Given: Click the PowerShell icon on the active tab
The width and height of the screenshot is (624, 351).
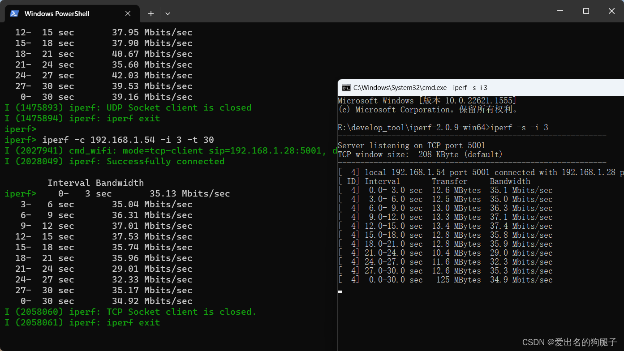Looking at the screenshot, I should (x=14, y=13).
